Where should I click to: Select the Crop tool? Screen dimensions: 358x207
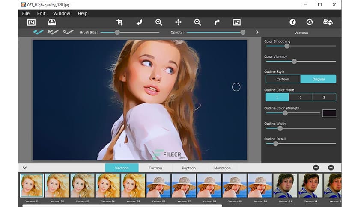[120, 22]
